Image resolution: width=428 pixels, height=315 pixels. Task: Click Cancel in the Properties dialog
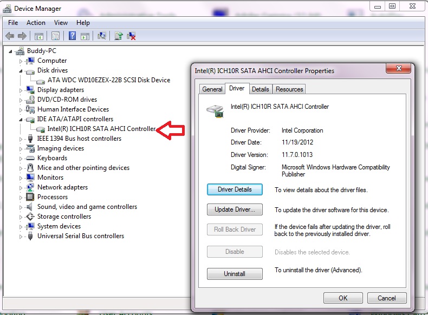tap(387, 298)
